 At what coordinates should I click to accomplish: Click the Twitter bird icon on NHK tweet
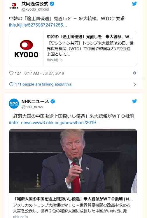coord(134,101)
